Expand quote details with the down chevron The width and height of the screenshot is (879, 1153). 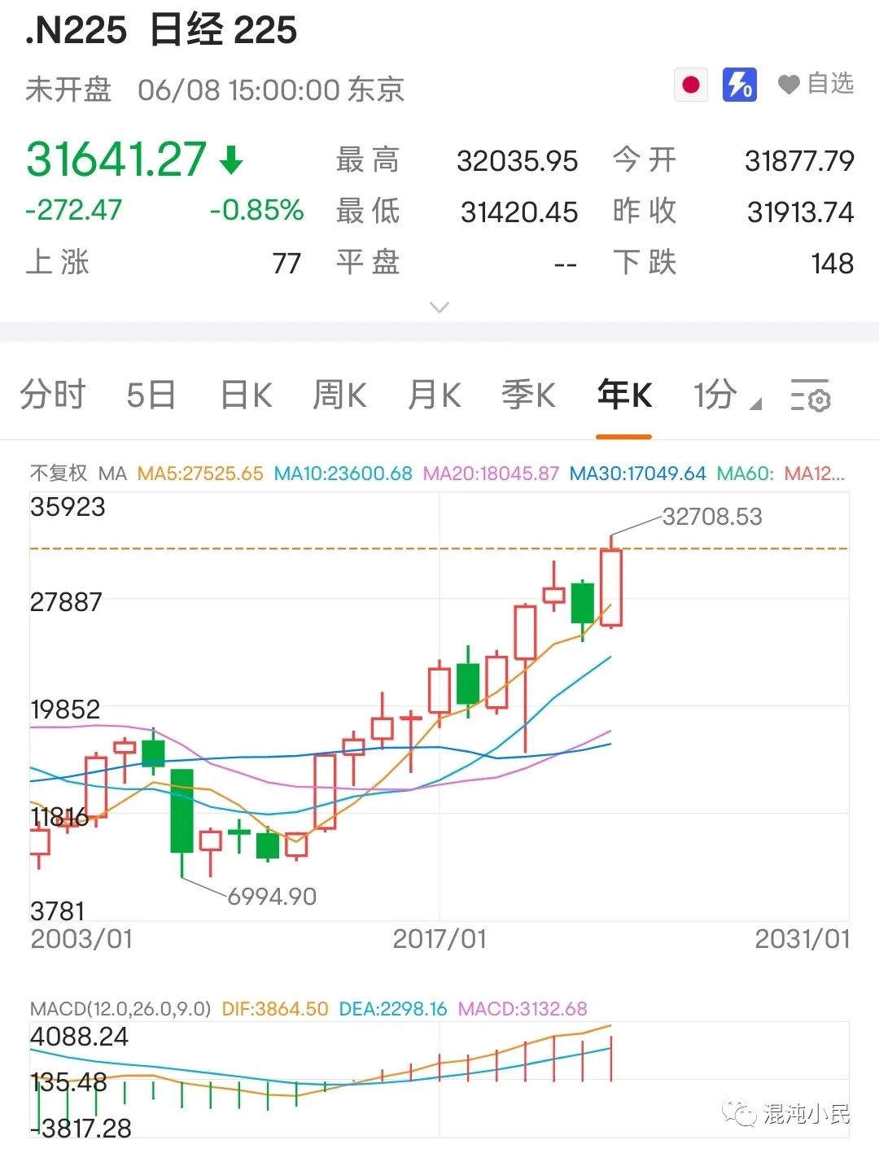tap(439, 308)
